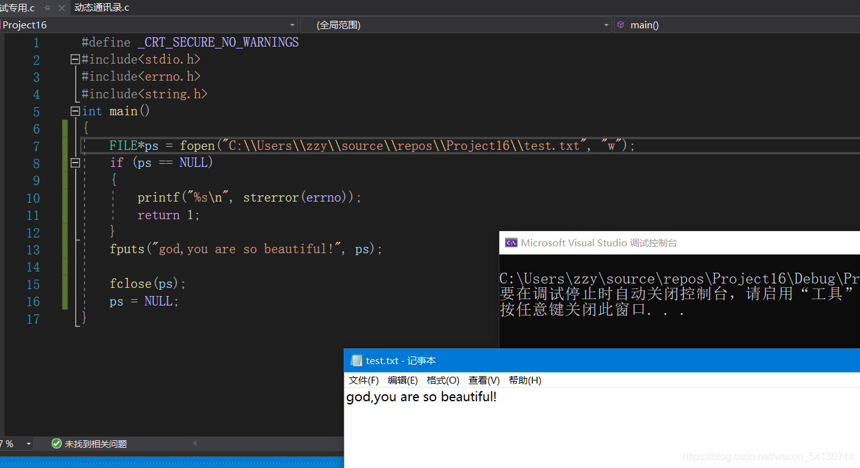Screen dimensions: 860x468
Task: Click the debug console window icon
Action: click(511, 243)
